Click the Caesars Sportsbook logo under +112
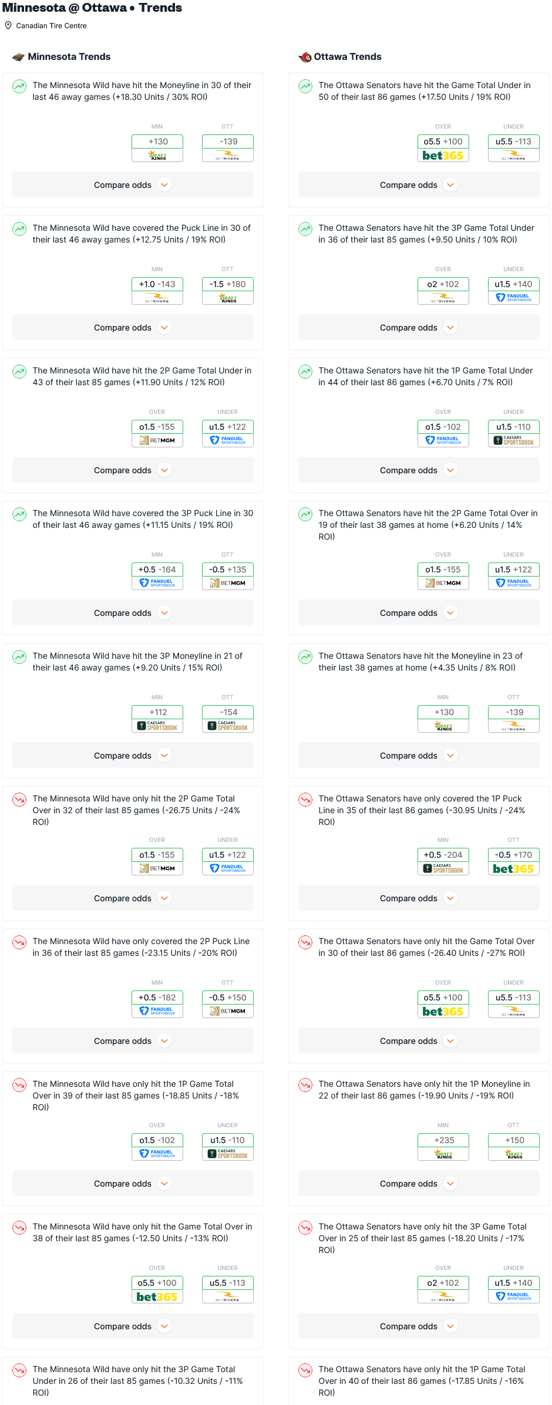Viewport: 552px width, 1405px height. [157, 726]
